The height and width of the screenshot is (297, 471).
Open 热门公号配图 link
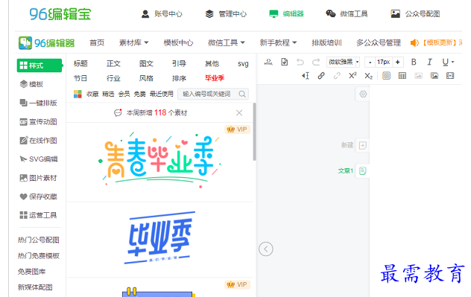39,240
